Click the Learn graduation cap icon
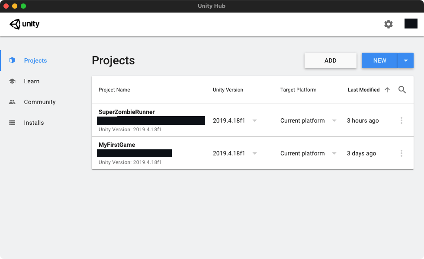This screenshot has width=424, height=259. 12,81
